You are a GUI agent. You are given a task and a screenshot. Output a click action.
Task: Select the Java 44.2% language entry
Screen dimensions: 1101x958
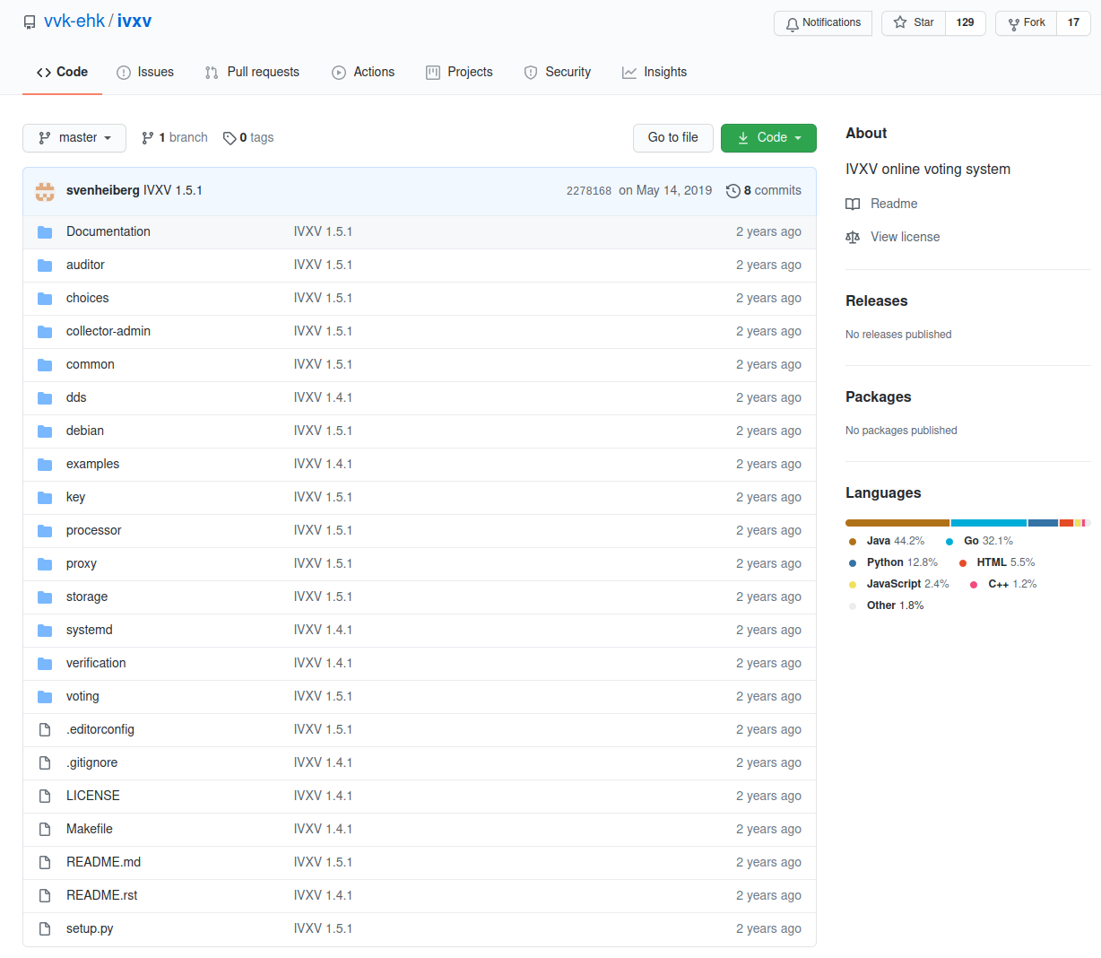(x=887, y=542)
